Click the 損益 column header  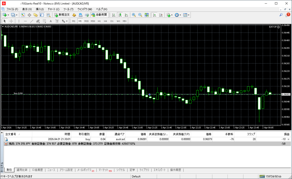[286, 134]
